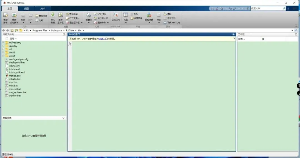Open the address bar history dropdown
Screen dimensions: 300x158
292,30
